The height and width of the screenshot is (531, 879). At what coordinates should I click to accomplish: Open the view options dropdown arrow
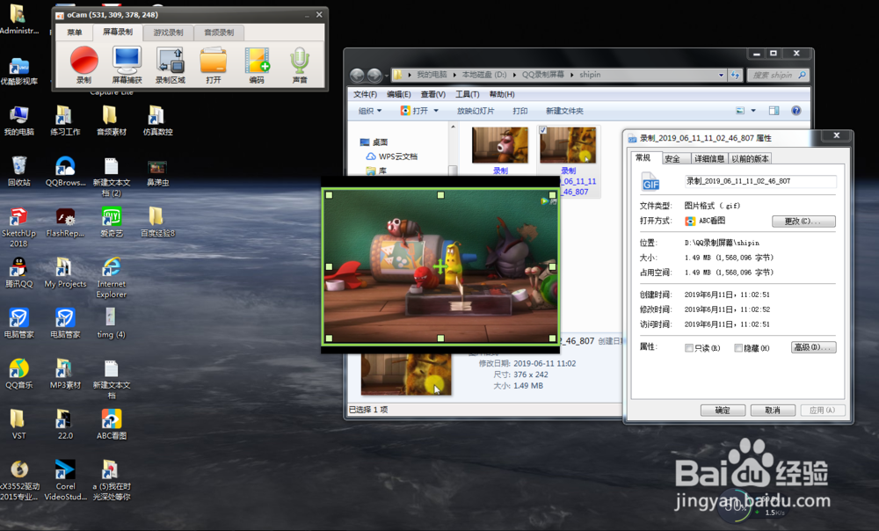753,111
